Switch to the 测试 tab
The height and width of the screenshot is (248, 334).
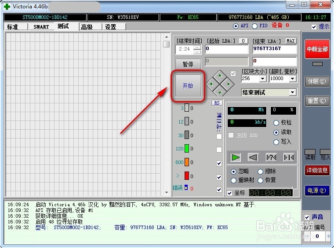(67, 26)
